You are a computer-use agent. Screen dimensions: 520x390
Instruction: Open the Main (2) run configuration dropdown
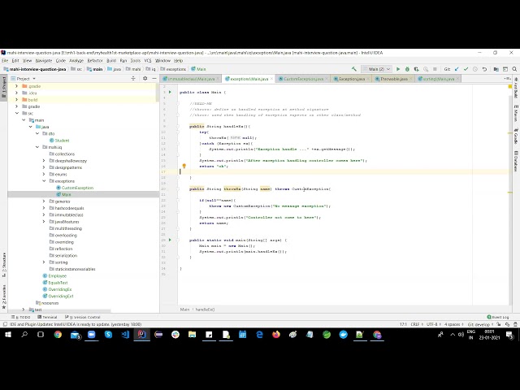pyautogui.click(x=377, y=69)
